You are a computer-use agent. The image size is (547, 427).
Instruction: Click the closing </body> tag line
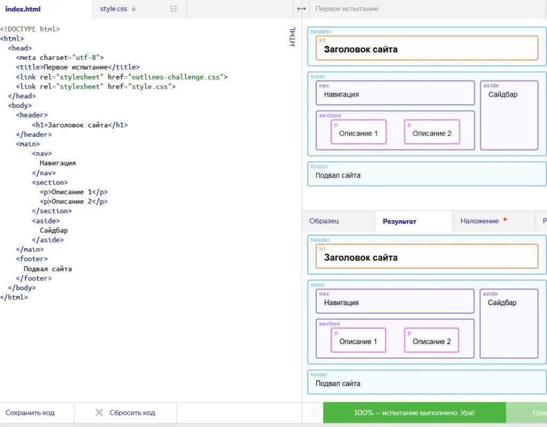pos(21,288)
